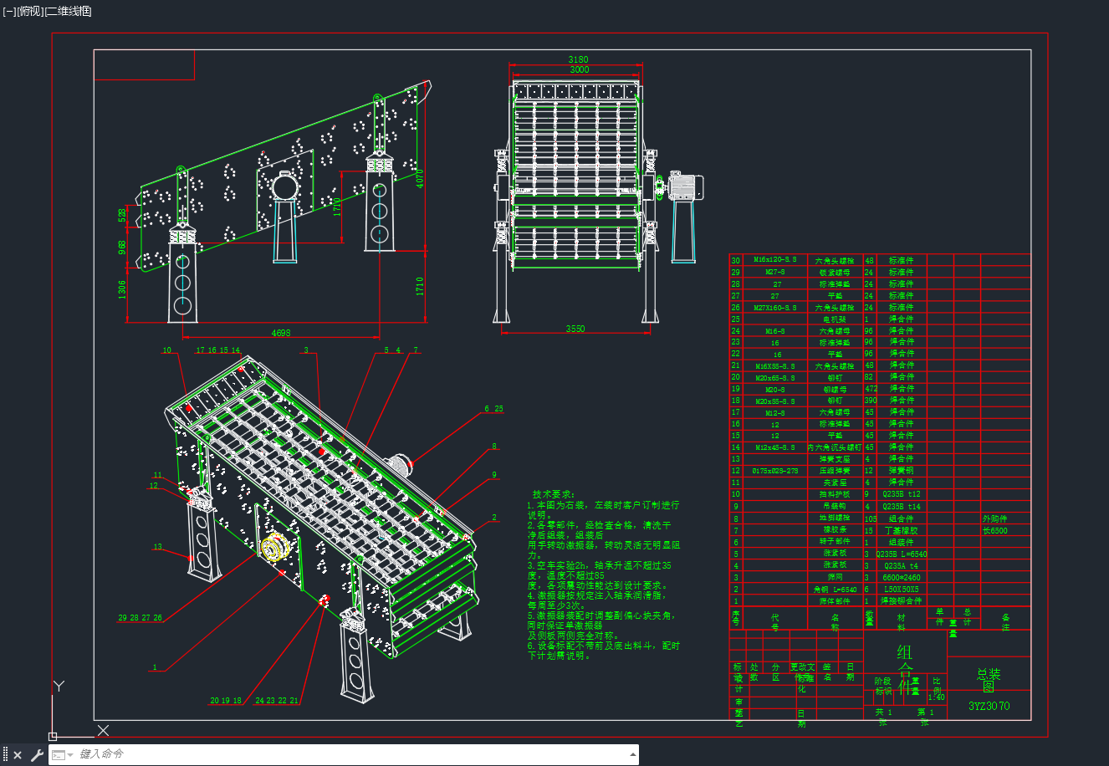Select the 3000 dimension text
The width and height of the screenshot is (1109, 766).
[579, 69]
